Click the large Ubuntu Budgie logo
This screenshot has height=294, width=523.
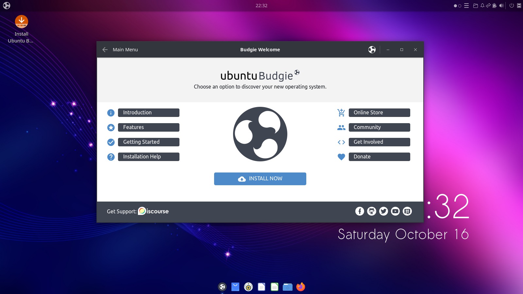point(260,134)
